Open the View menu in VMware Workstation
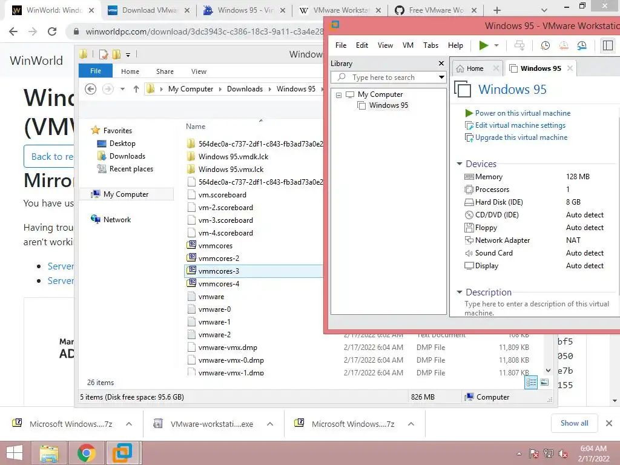The height and width of the screenshot is (465, 620). tap(385, 45)
